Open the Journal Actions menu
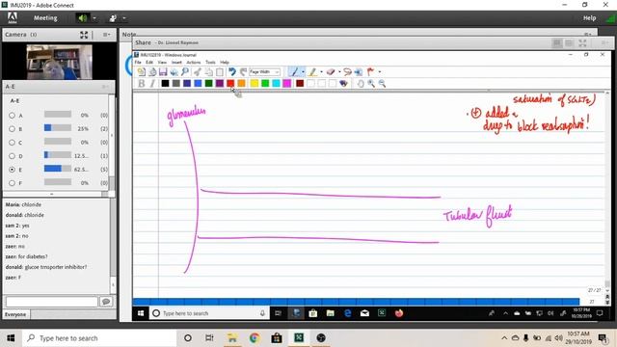 193,62
